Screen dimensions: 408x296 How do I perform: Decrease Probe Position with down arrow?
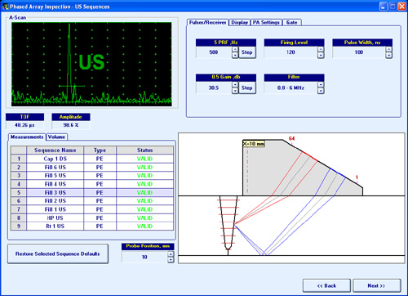pyautogui.click(x=171, y=260)
